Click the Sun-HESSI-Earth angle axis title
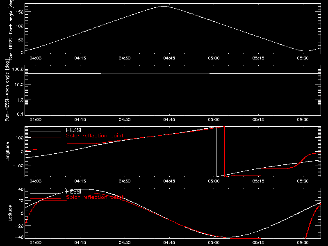This screenshot has height=246, width=328. click(11, 30)
